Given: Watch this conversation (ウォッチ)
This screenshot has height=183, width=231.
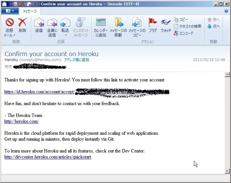Looking at the screenshot, I should pos(166,25).
